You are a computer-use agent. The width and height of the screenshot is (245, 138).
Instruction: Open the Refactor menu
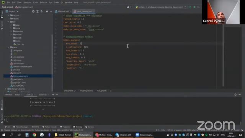(x=43, y=2)
